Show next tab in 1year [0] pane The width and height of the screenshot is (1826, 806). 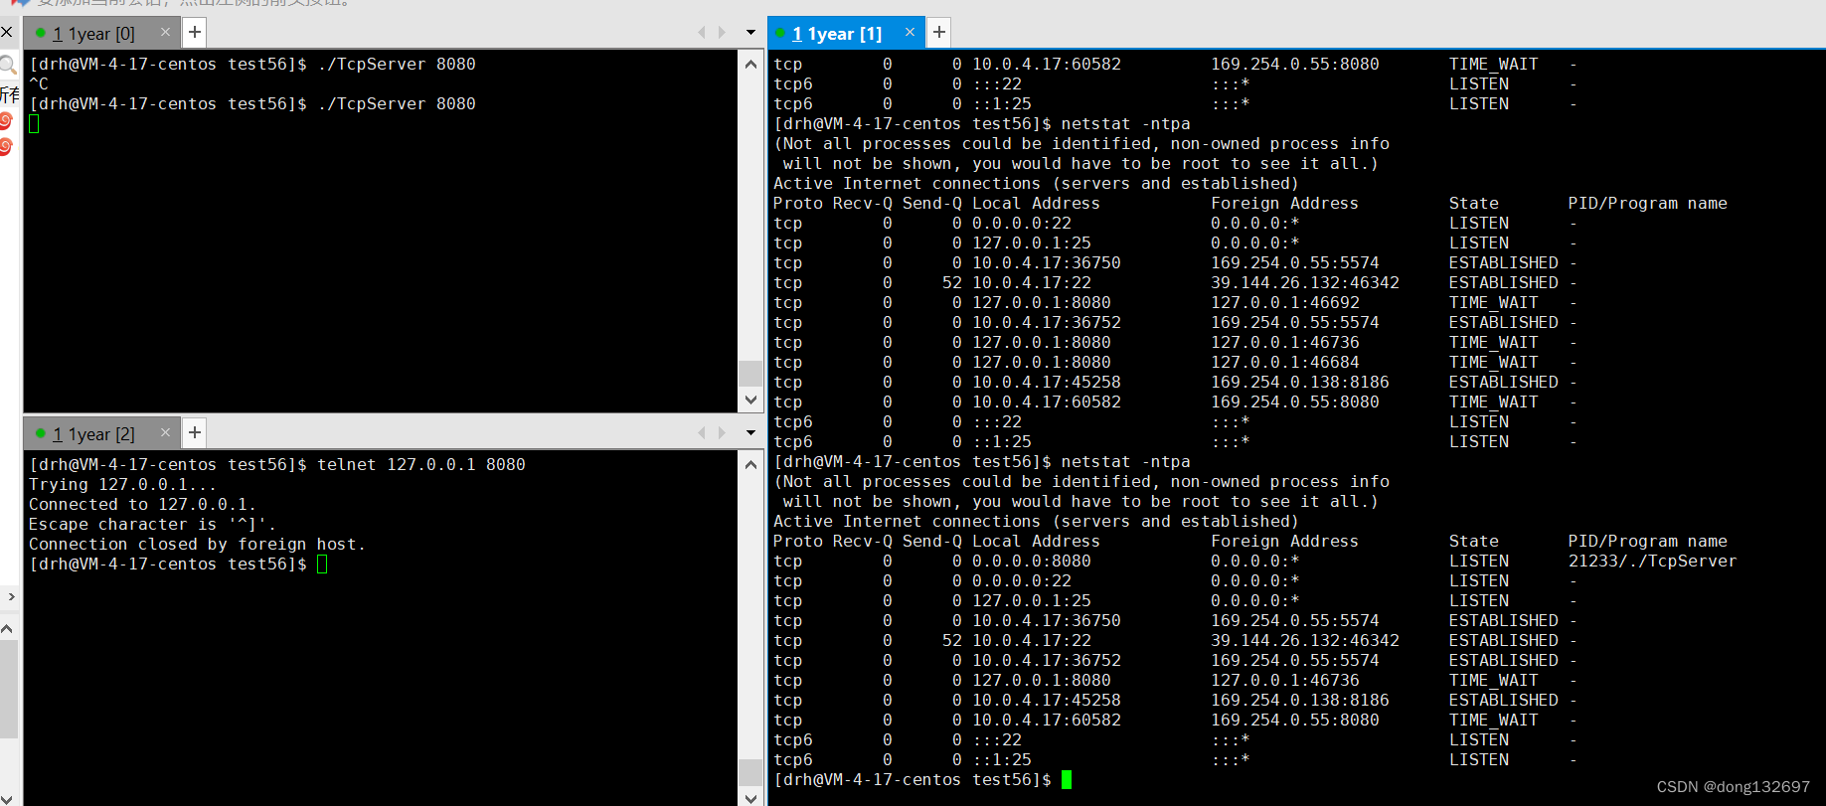[722, 33]
